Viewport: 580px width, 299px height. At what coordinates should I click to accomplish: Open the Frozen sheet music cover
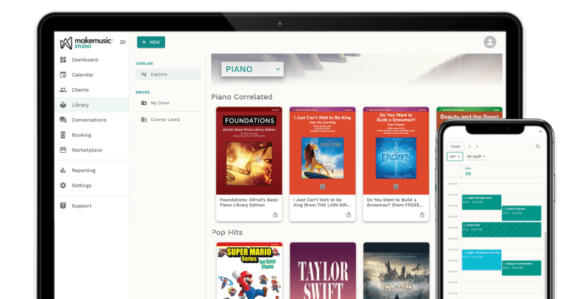coord(396,151)
